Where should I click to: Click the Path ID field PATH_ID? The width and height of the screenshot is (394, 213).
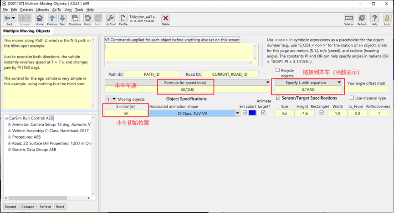(x=152, y=74)
